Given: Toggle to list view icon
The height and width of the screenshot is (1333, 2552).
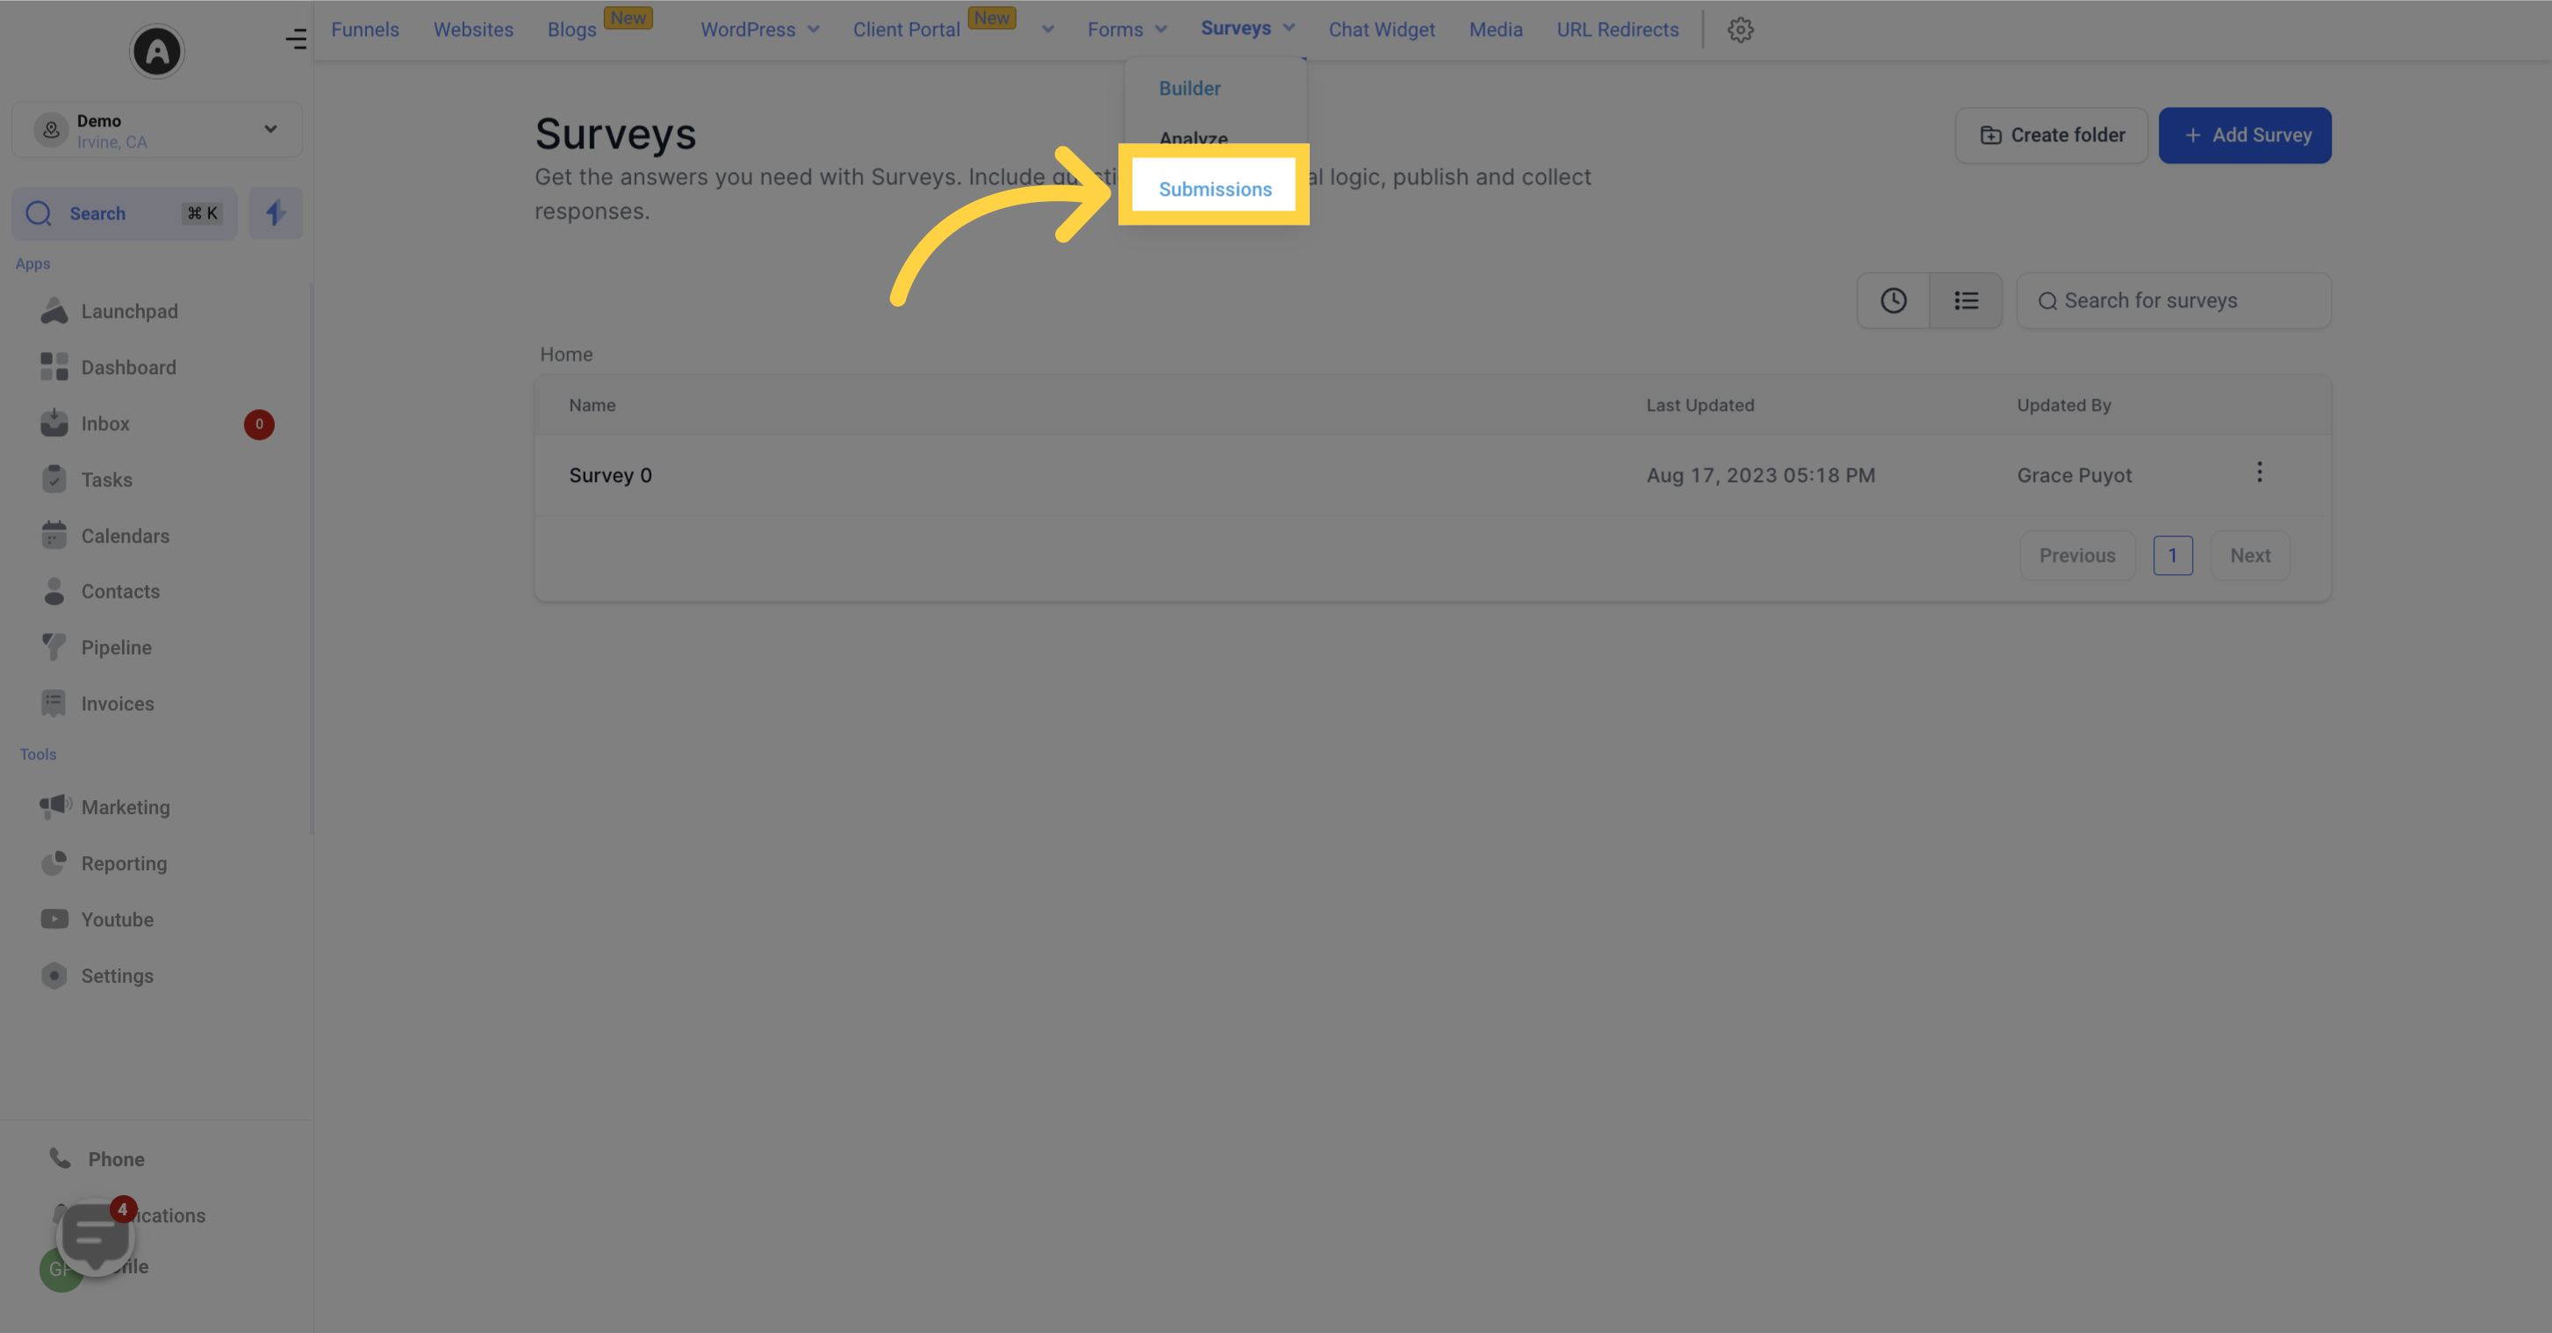Looking at the screenshot, I should (1965, 299).
